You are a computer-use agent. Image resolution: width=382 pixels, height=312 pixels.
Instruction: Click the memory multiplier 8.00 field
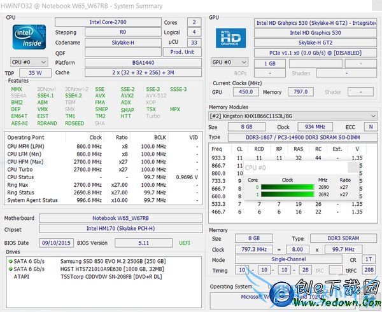click(x=297, y=249)
